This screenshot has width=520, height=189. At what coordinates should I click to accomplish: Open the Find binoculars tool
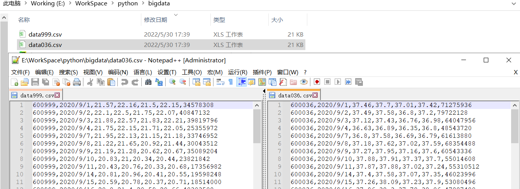pos(148,82)
